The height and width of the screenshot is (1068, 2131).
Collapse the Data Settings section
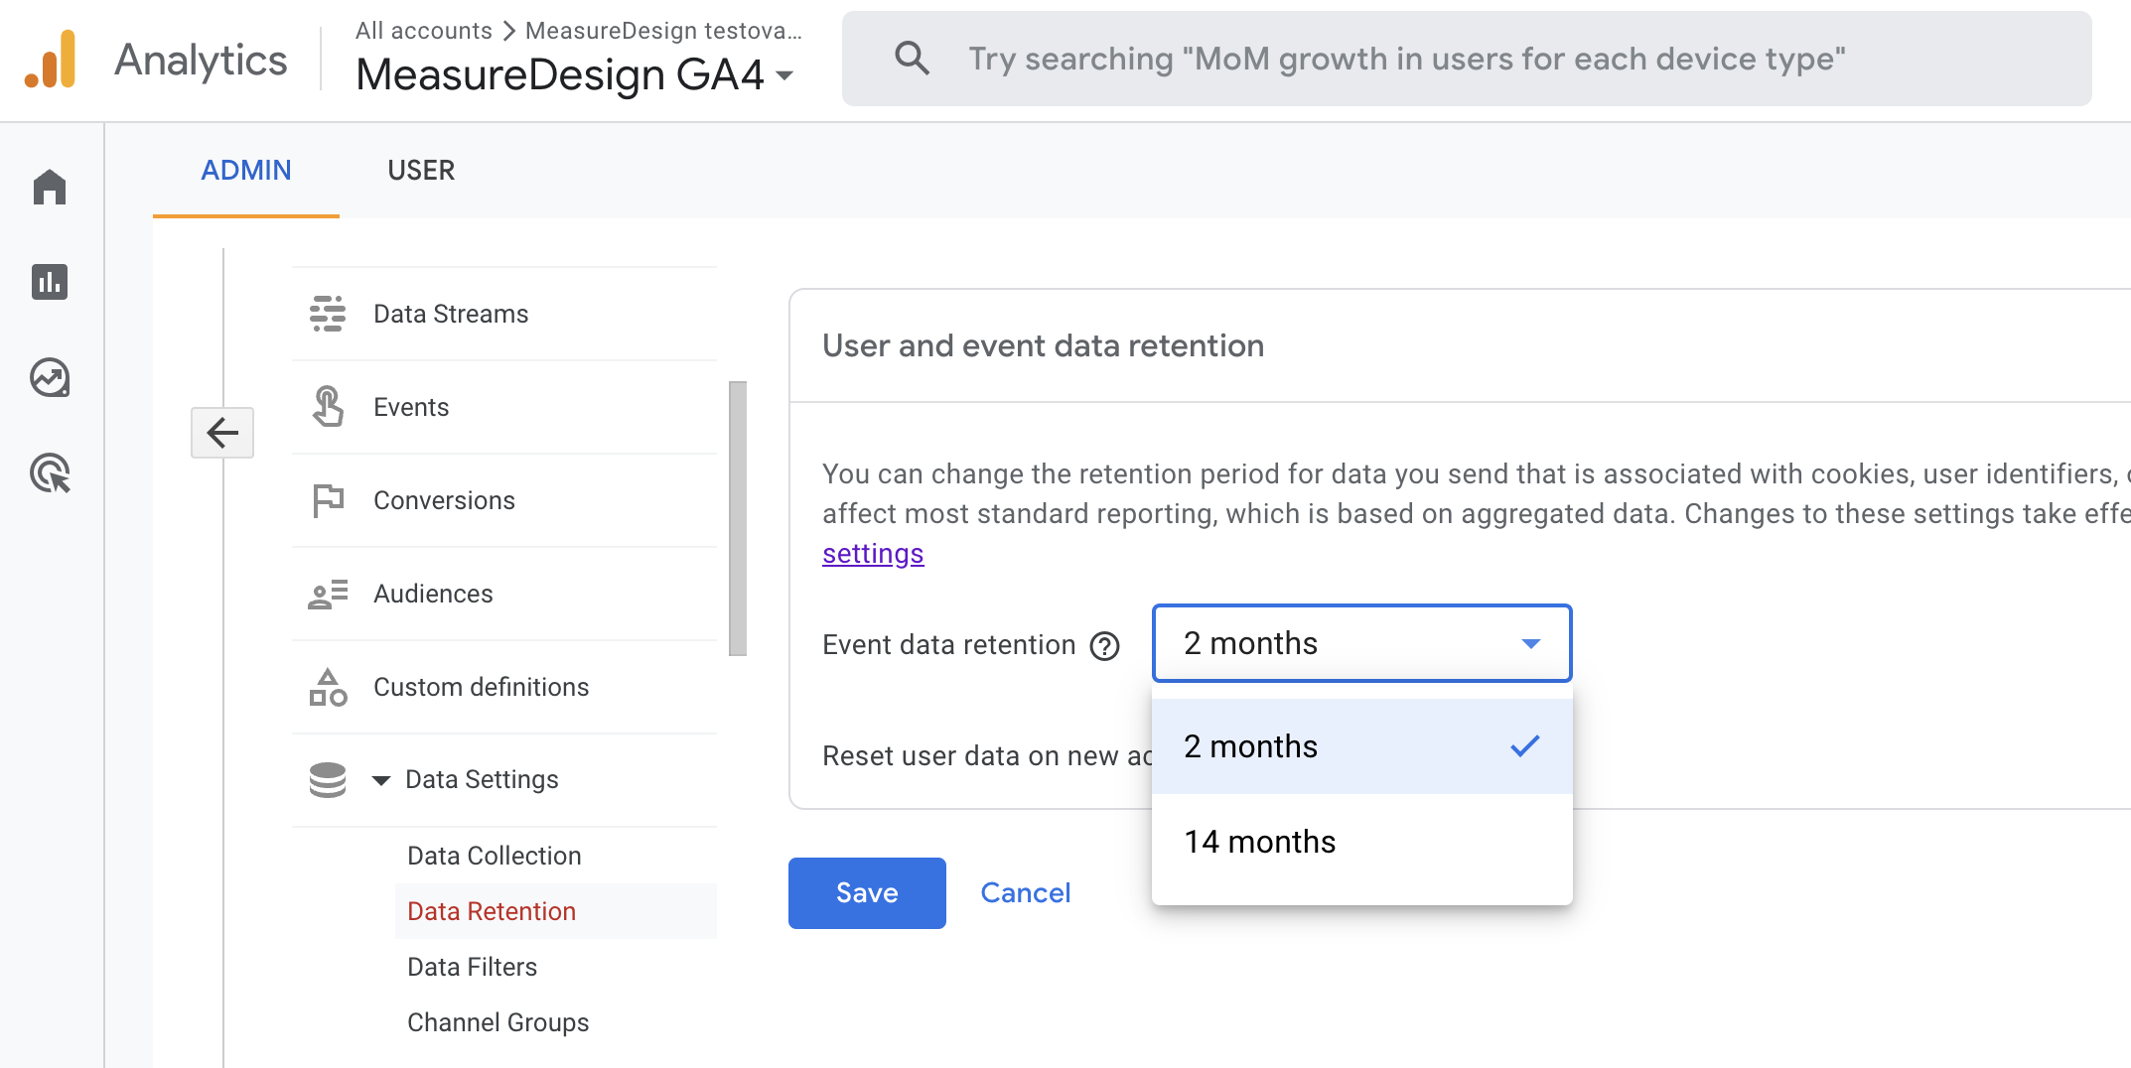(x=381, y=780)
